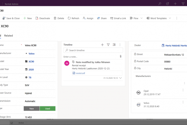
Task: Click the timeline sort order icon
Action: click(x=114, y=45)
